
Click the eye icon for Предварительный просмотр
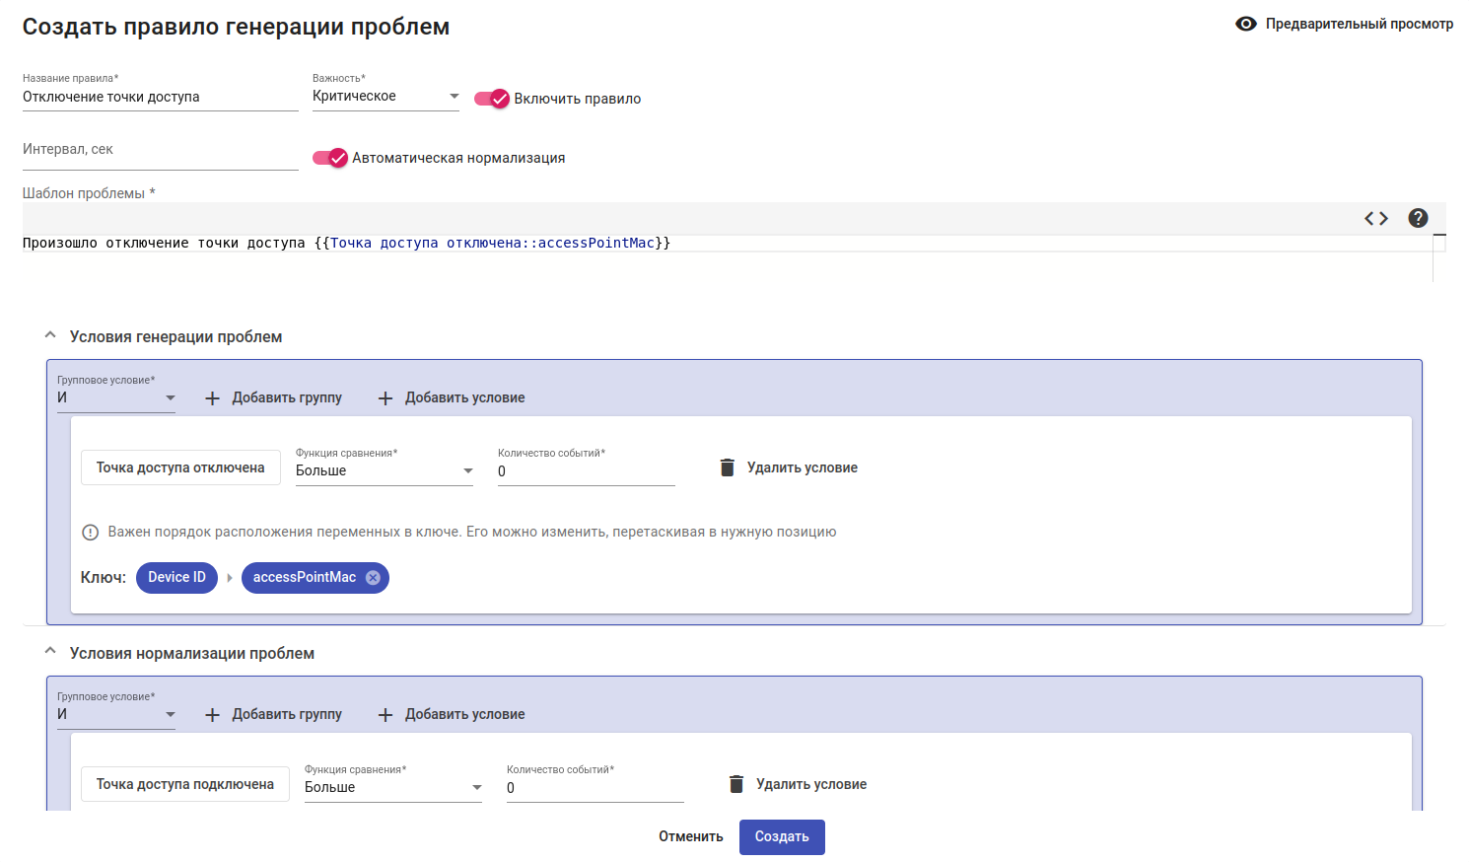(x=1246, y=24)
